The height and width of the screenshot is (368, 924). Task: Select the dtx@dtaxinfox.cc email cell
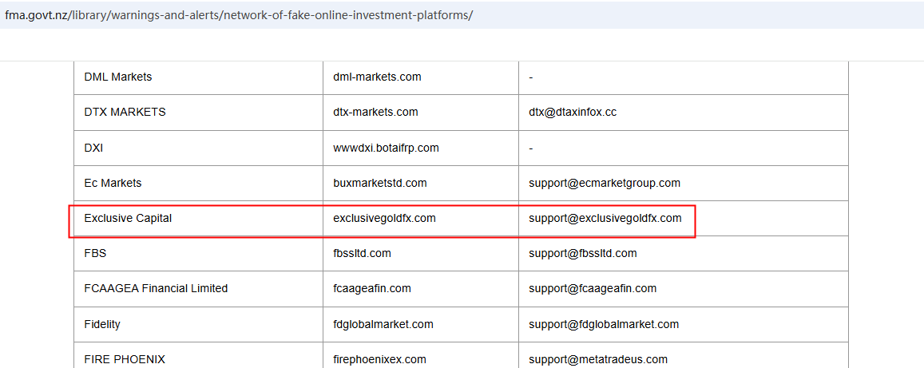pos(684,112)
